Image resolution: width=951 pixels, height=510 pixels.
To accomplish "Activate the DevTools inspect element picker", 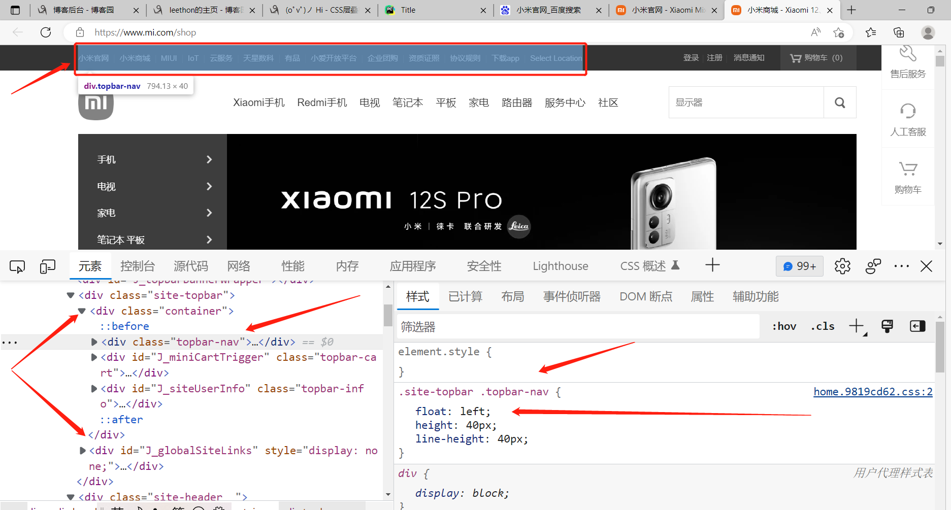I will [17, 266].
